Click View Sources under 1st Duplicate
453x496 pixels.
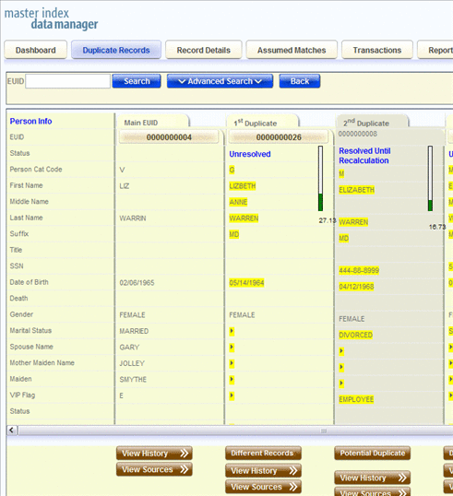click(263, 487)
